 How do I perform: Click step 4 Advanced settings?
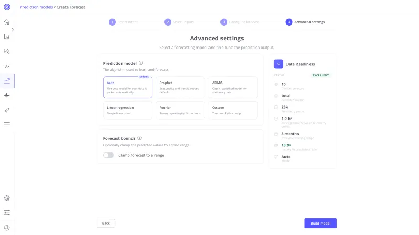point(305,22)
